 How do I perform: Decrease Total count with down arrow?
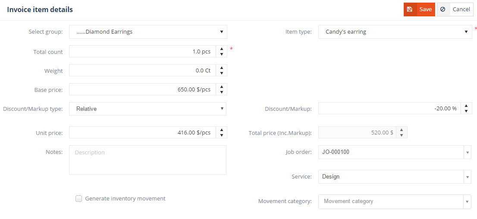(221, 54)
